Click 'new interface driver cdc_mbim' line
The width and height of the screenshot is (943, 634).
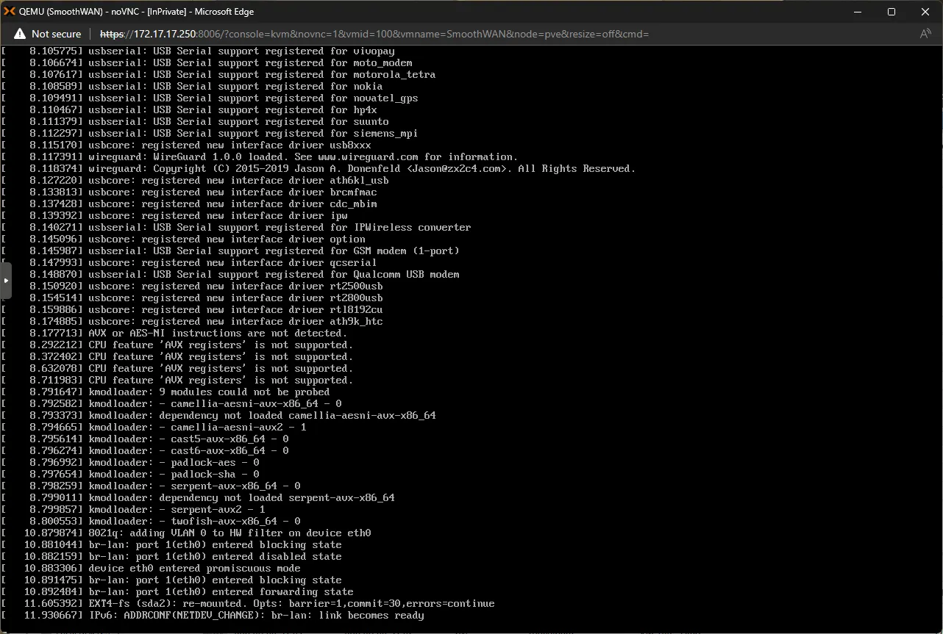pos(189,204)
